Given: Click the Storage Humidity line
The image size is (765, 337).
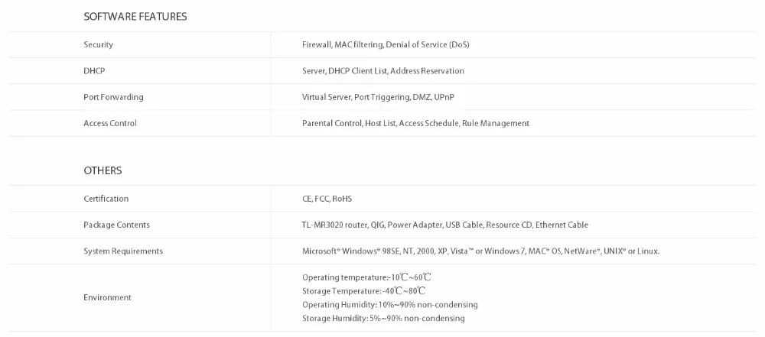Looking at the screenshot, I should pyautogui.click(x=383, y=319).
